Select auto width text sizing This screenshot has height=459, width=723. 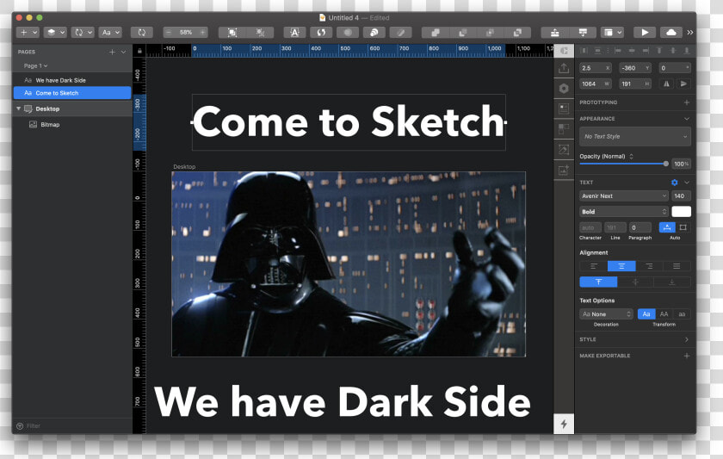667,227
